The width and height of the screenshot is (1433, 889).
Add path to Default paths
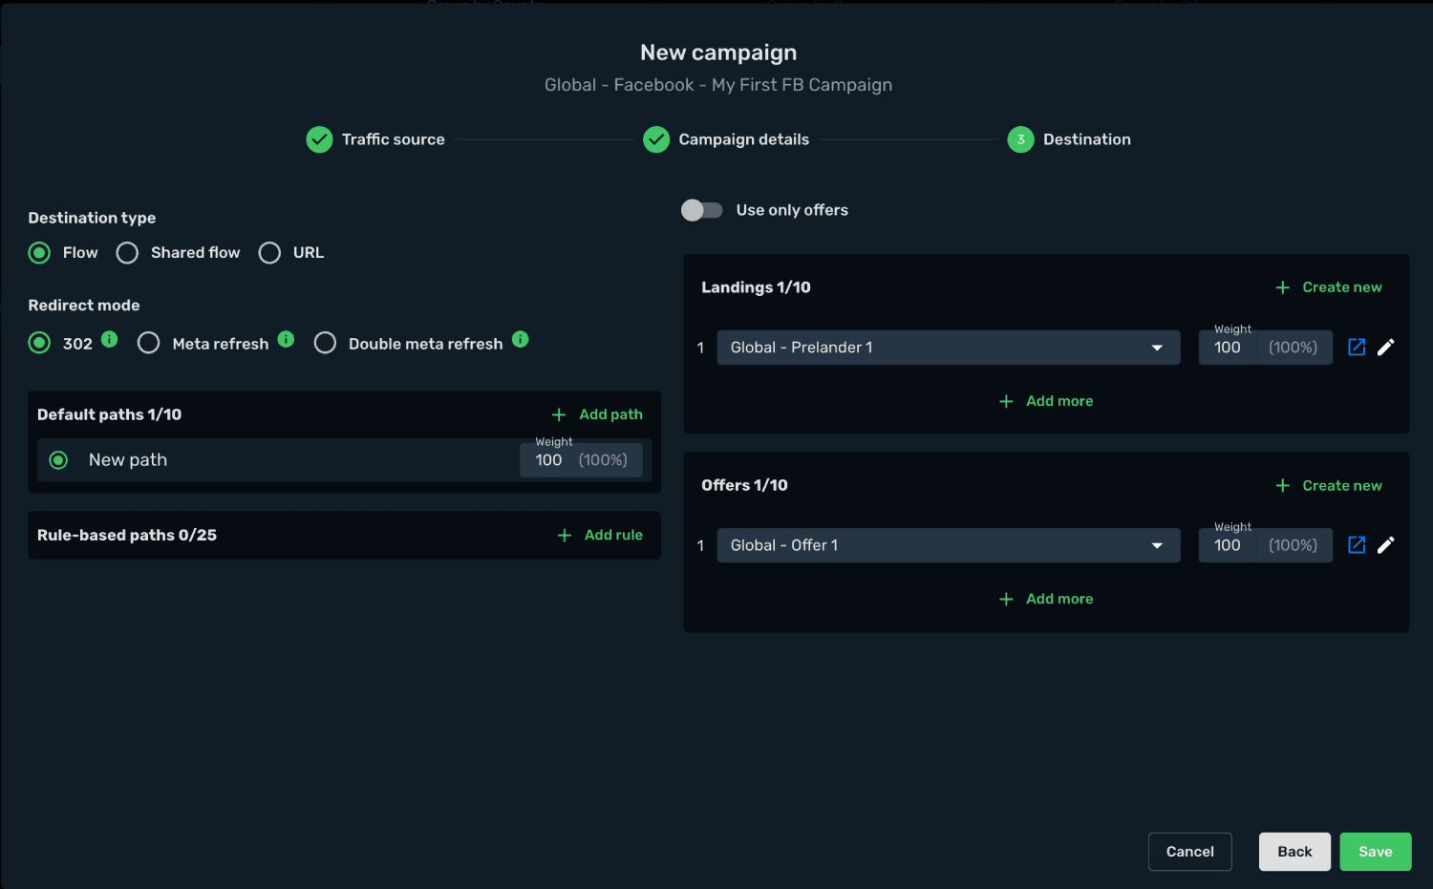597,414
